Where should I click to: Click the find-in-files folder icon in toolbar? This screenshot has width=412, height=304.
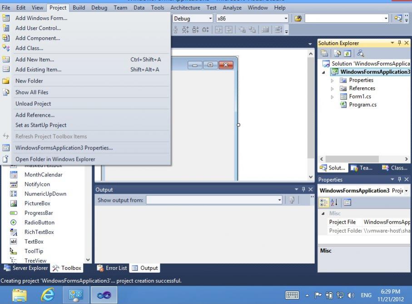point(298,18)
